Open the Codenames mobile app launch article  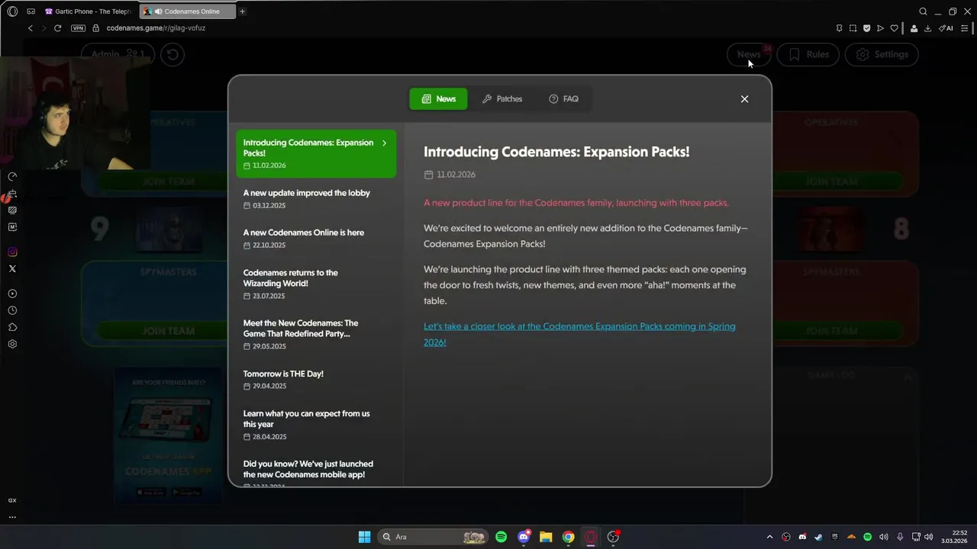point(316,473)
